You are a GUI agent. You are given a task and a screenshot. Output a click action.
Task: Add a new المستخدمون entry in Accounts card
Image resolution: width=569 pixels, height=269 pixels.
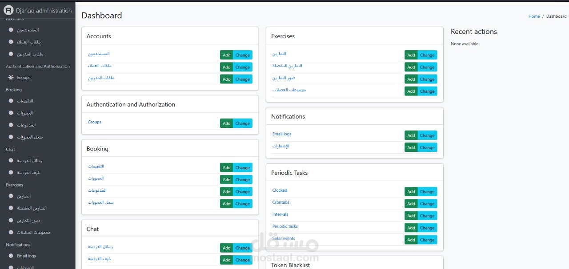tap(227, 55)
